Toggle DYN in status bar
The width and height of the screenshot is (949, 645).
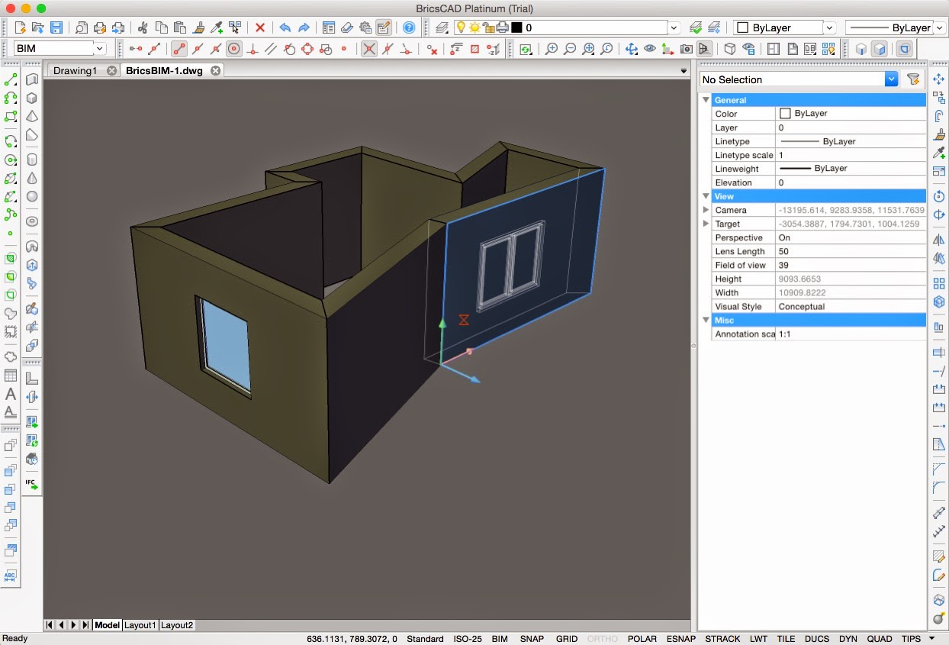tap(848, 639)
